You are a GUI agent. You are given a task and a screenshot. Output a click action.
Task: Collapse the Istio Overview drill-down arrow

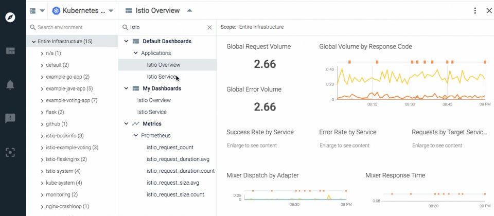(x=189, y=10)
